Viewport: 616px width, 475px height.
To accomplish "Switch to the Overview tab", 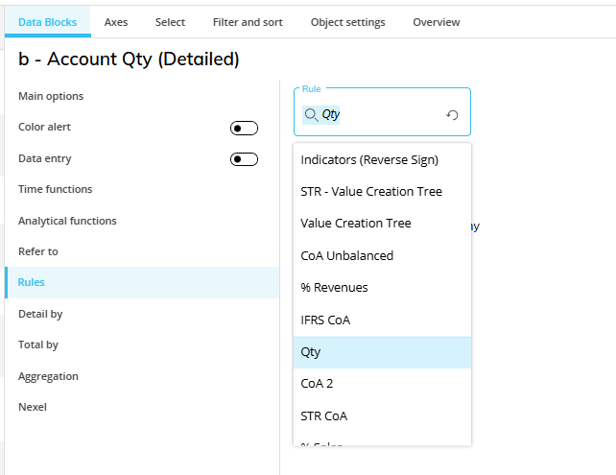I will point(437,22).
